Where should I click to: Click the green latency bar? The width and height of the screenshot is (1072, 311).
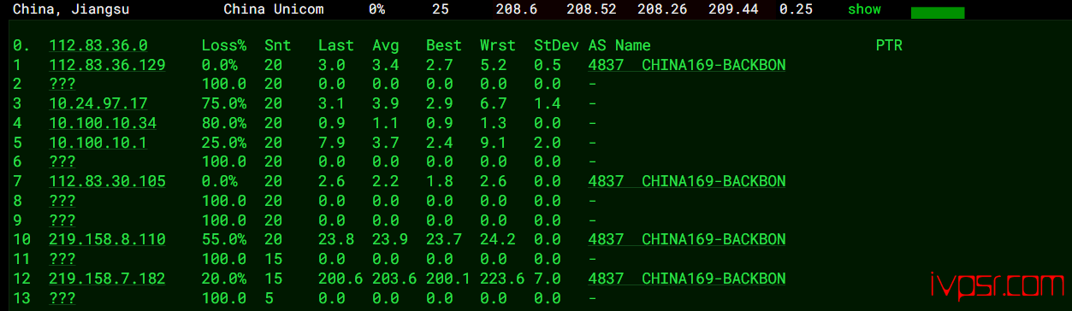(938, 13)
